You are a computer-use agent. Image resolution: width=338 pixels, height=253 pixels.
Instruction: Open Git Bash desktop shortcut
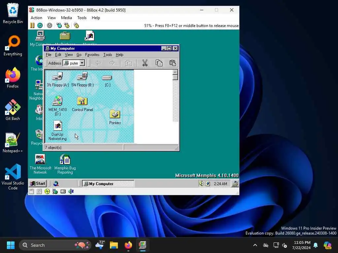click(x=13, y=110)
